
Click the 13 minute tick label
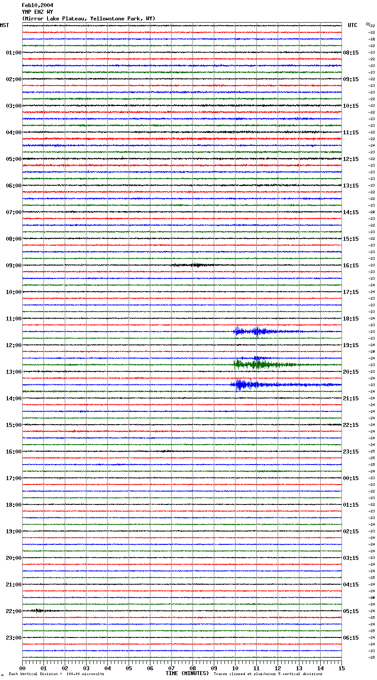pyautogui.click(x=299, y=668)
